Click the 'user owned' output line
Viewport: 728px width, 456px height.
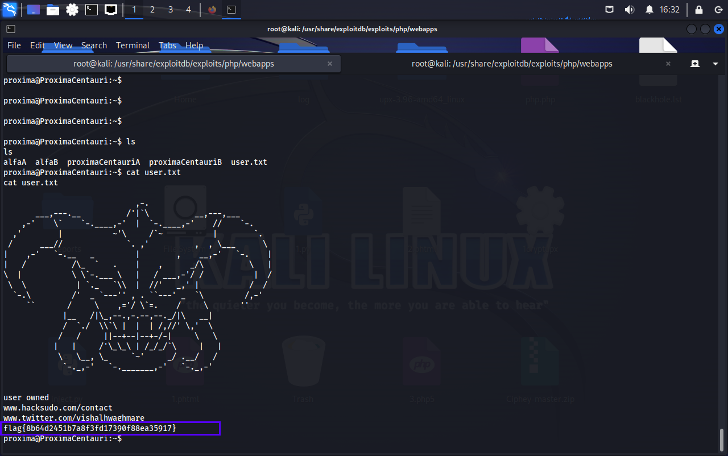[26, 397]
